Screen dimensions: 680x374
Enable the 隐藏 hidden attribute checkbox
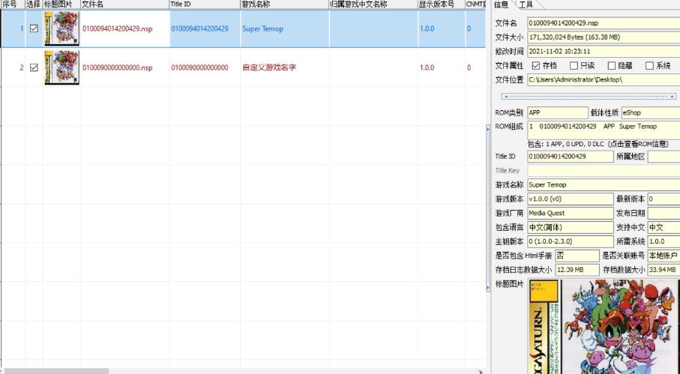point(612,65)
